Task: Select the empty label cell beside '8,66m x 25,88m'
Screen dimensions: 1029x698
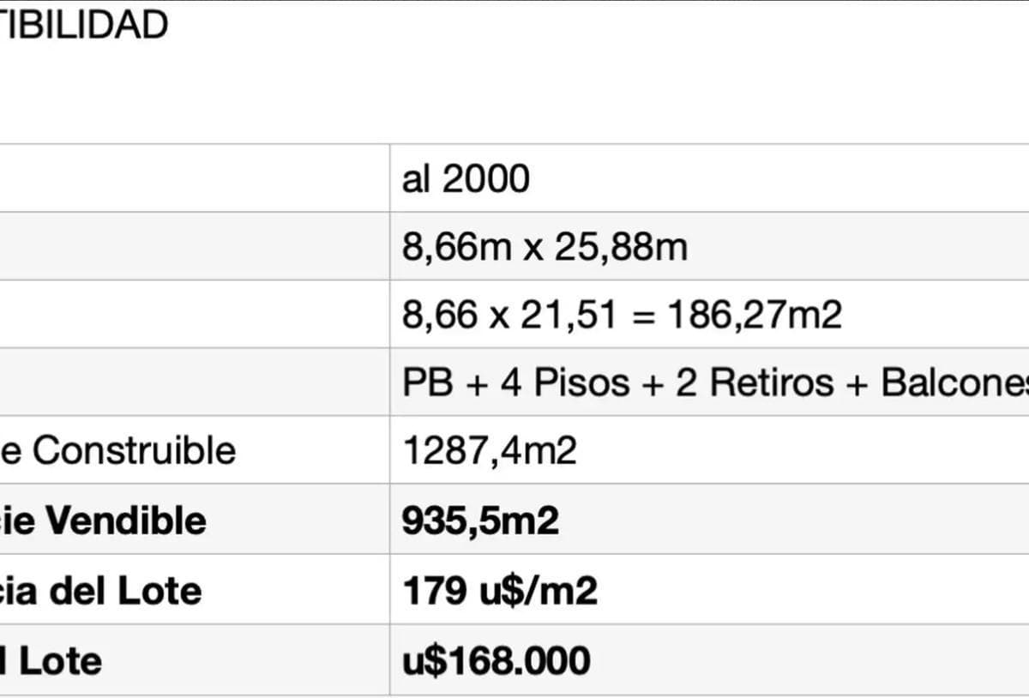Action: click(193, 248)
